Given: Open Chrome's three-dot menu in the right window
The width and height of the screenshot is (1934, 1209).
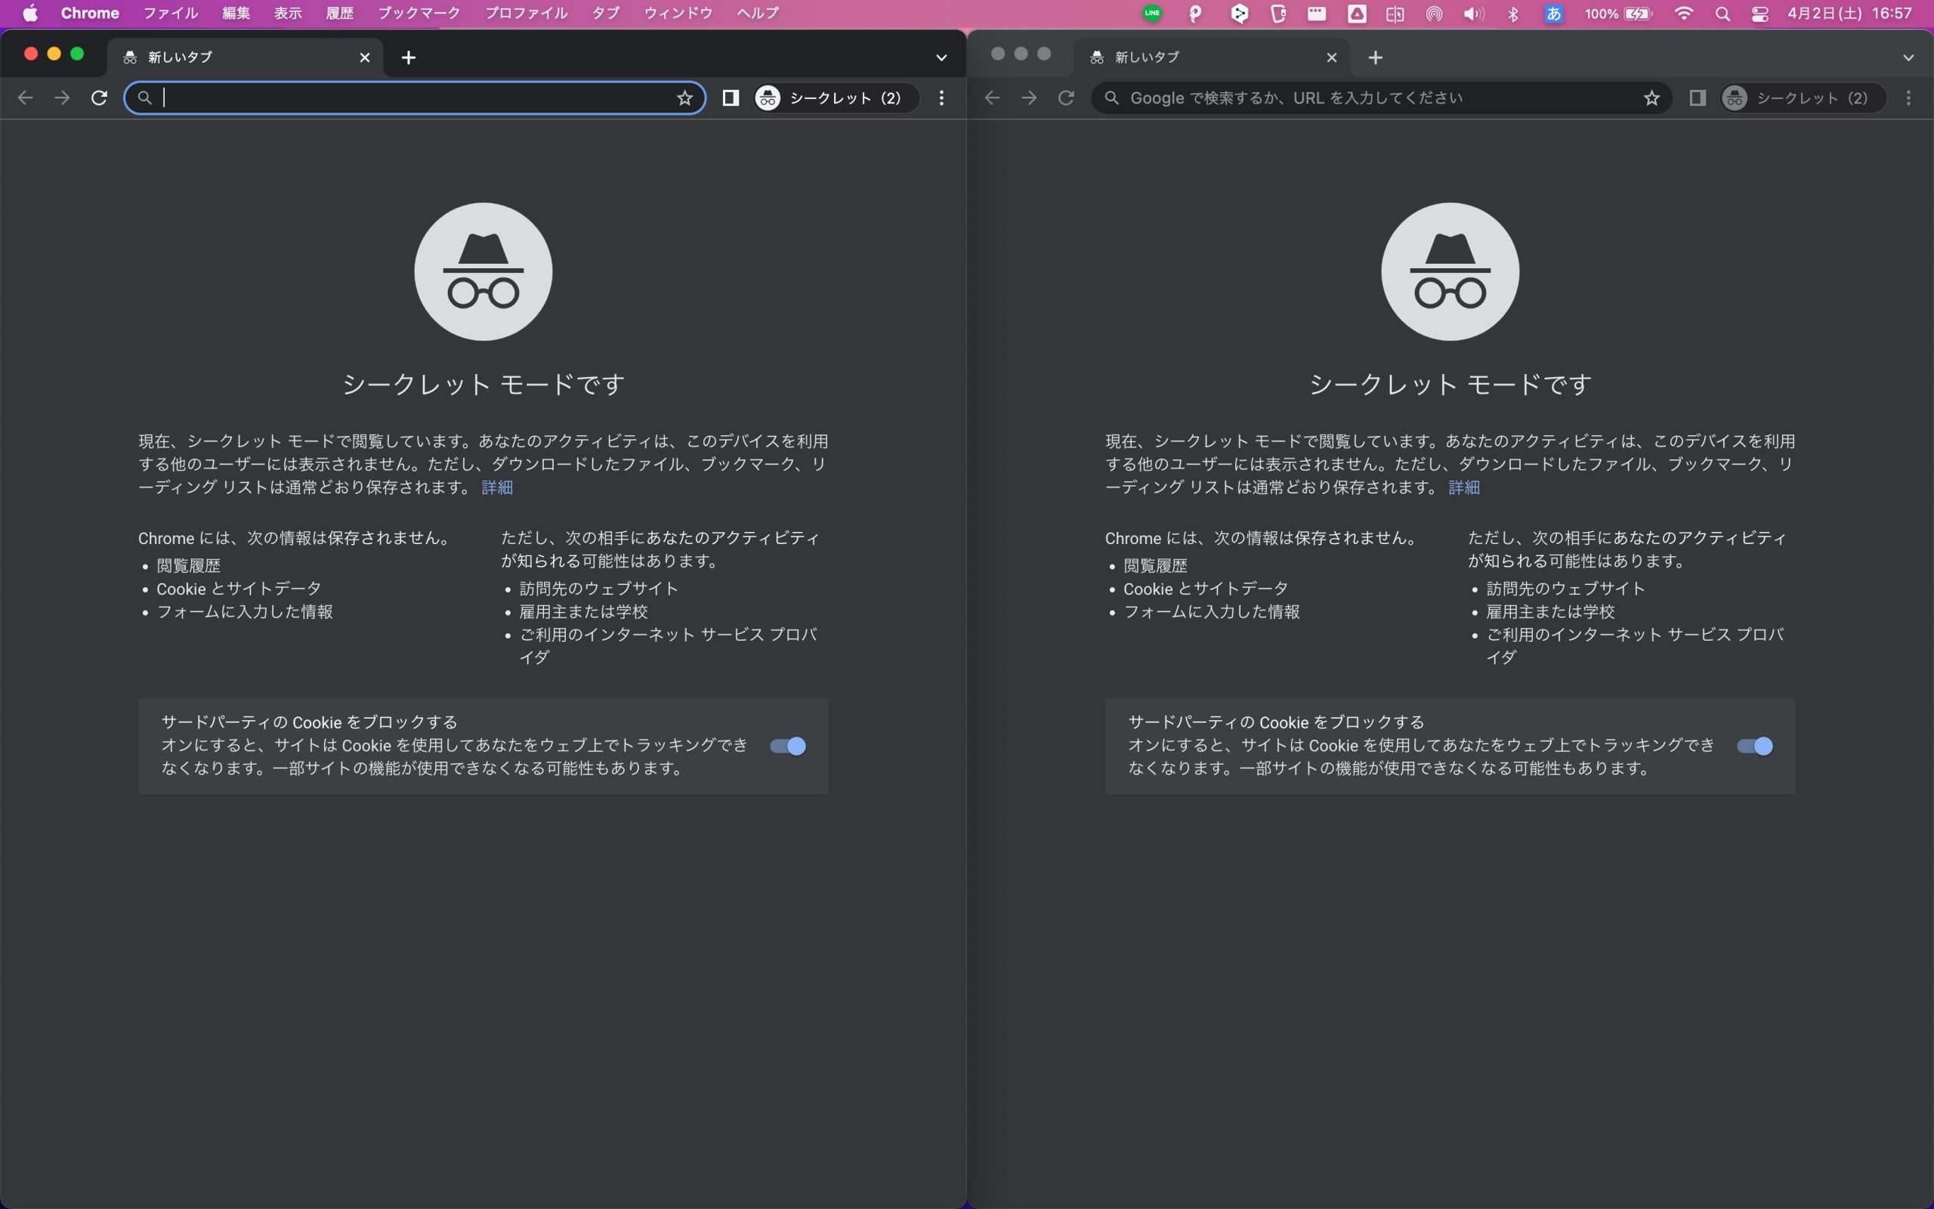Looking at the screenshot, I should (1909, 97).
